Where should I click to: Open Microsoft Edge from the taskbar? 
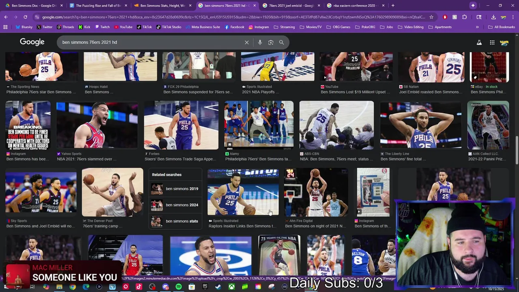pyautogui.click(x=86, y=287)
